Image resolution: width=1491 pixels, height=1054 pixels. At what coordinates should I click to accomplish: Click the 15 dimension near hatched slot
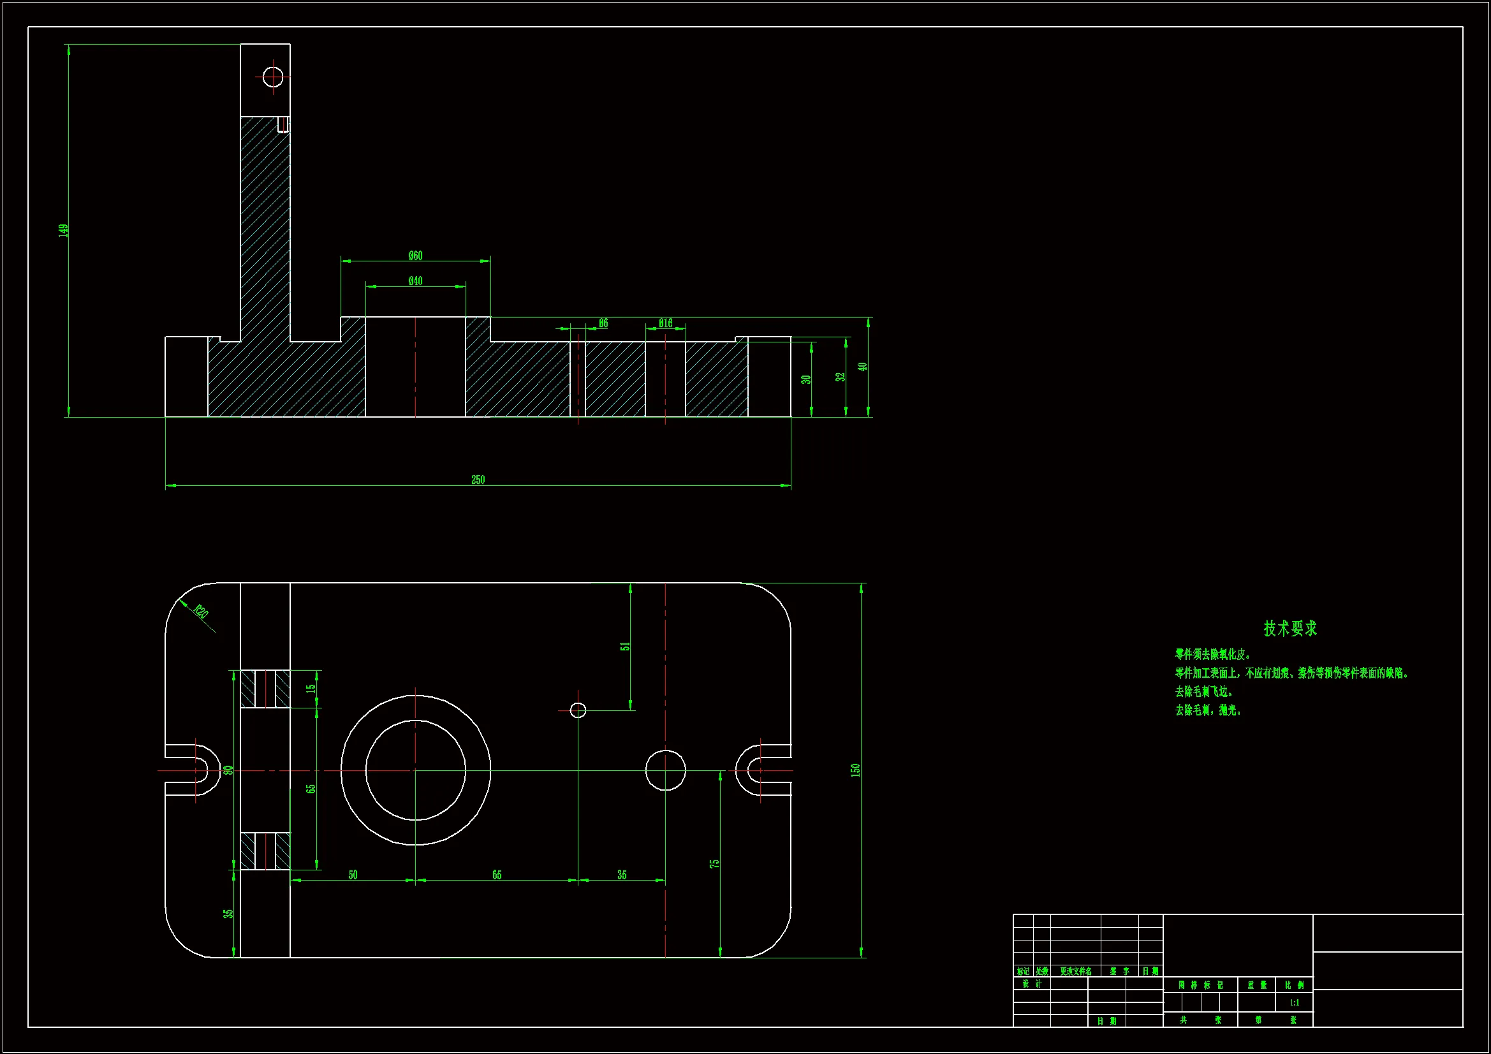[x=311, y=688]
